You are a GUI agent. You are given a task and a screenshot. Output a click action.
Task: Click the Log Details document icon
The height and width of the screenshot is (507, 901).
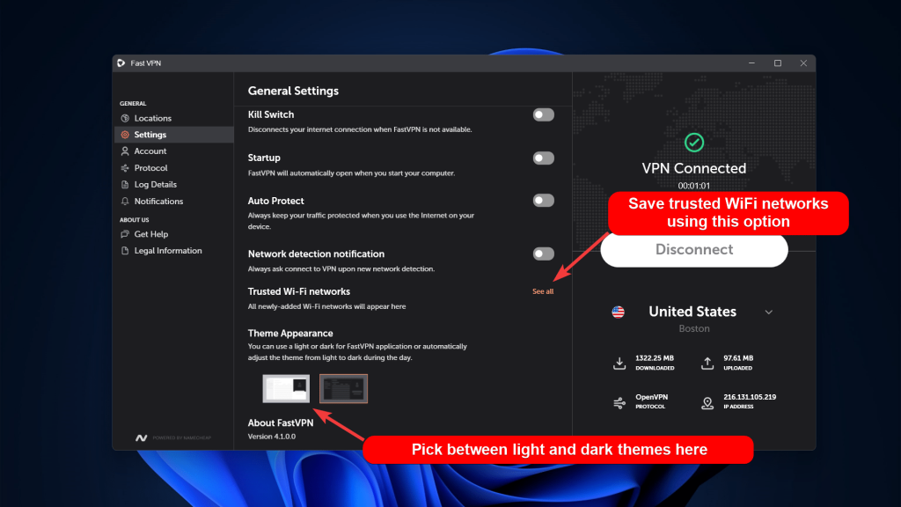tap(125, 185)
